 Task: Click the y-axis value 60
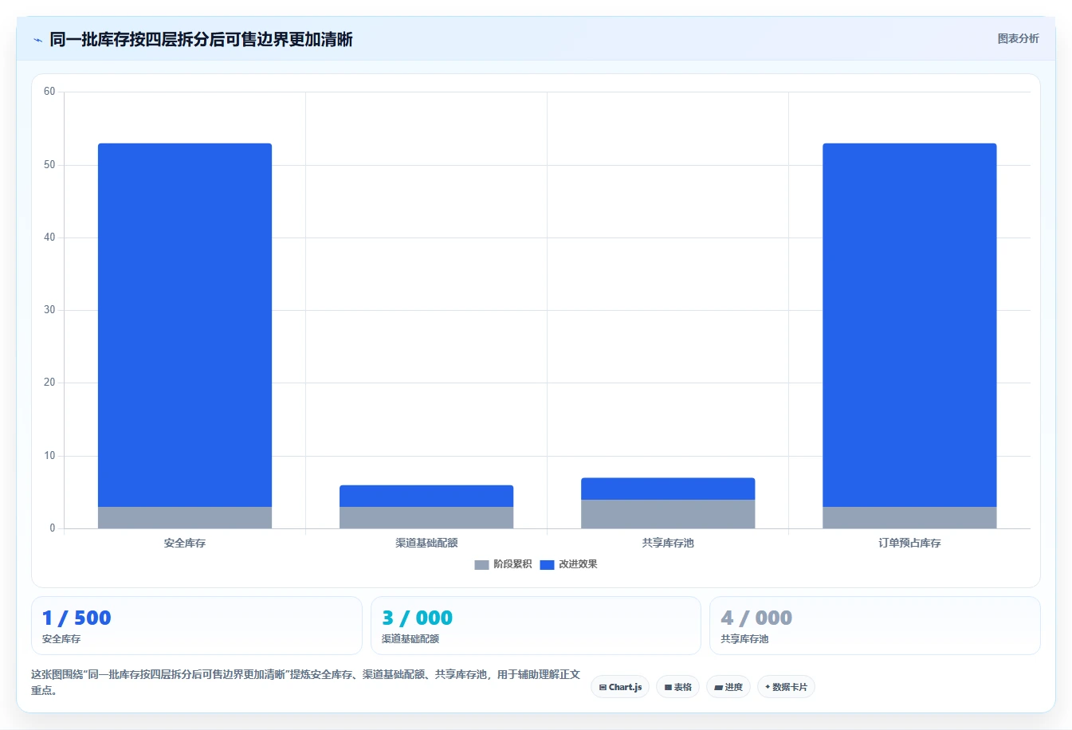tap(49, 92)
